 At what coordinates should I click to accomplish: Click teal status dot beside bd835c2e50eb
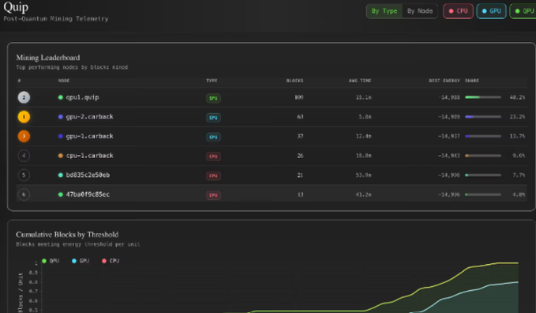[61, 175]
